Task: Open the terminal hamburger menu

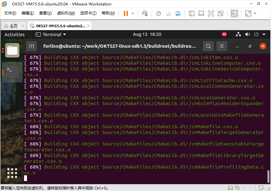Action: click(x=222, y=46)
